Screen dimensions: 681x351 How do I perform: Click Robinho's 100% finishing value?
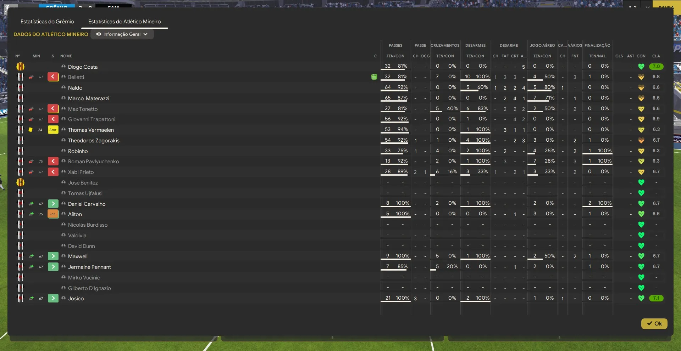pyautogui.click(x=604, y=151)
